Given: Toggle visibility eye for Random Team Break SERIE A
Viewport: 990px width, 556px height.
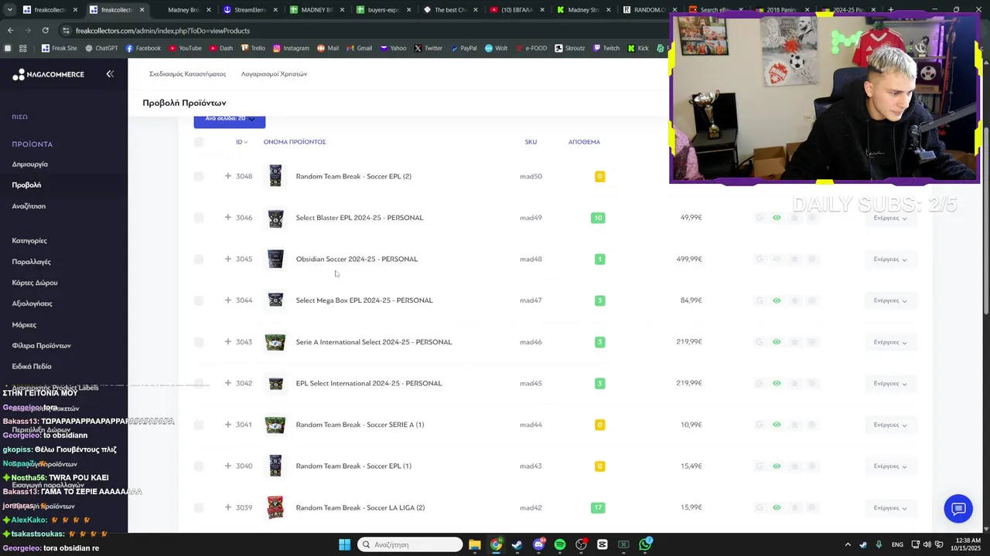Looking at the screenshot, I should (777, 425).
